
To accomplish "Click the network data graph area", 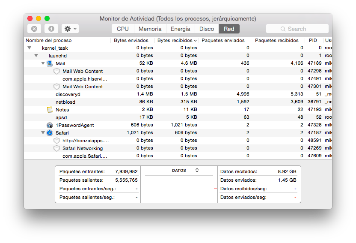I will click(x=179, y=189).
